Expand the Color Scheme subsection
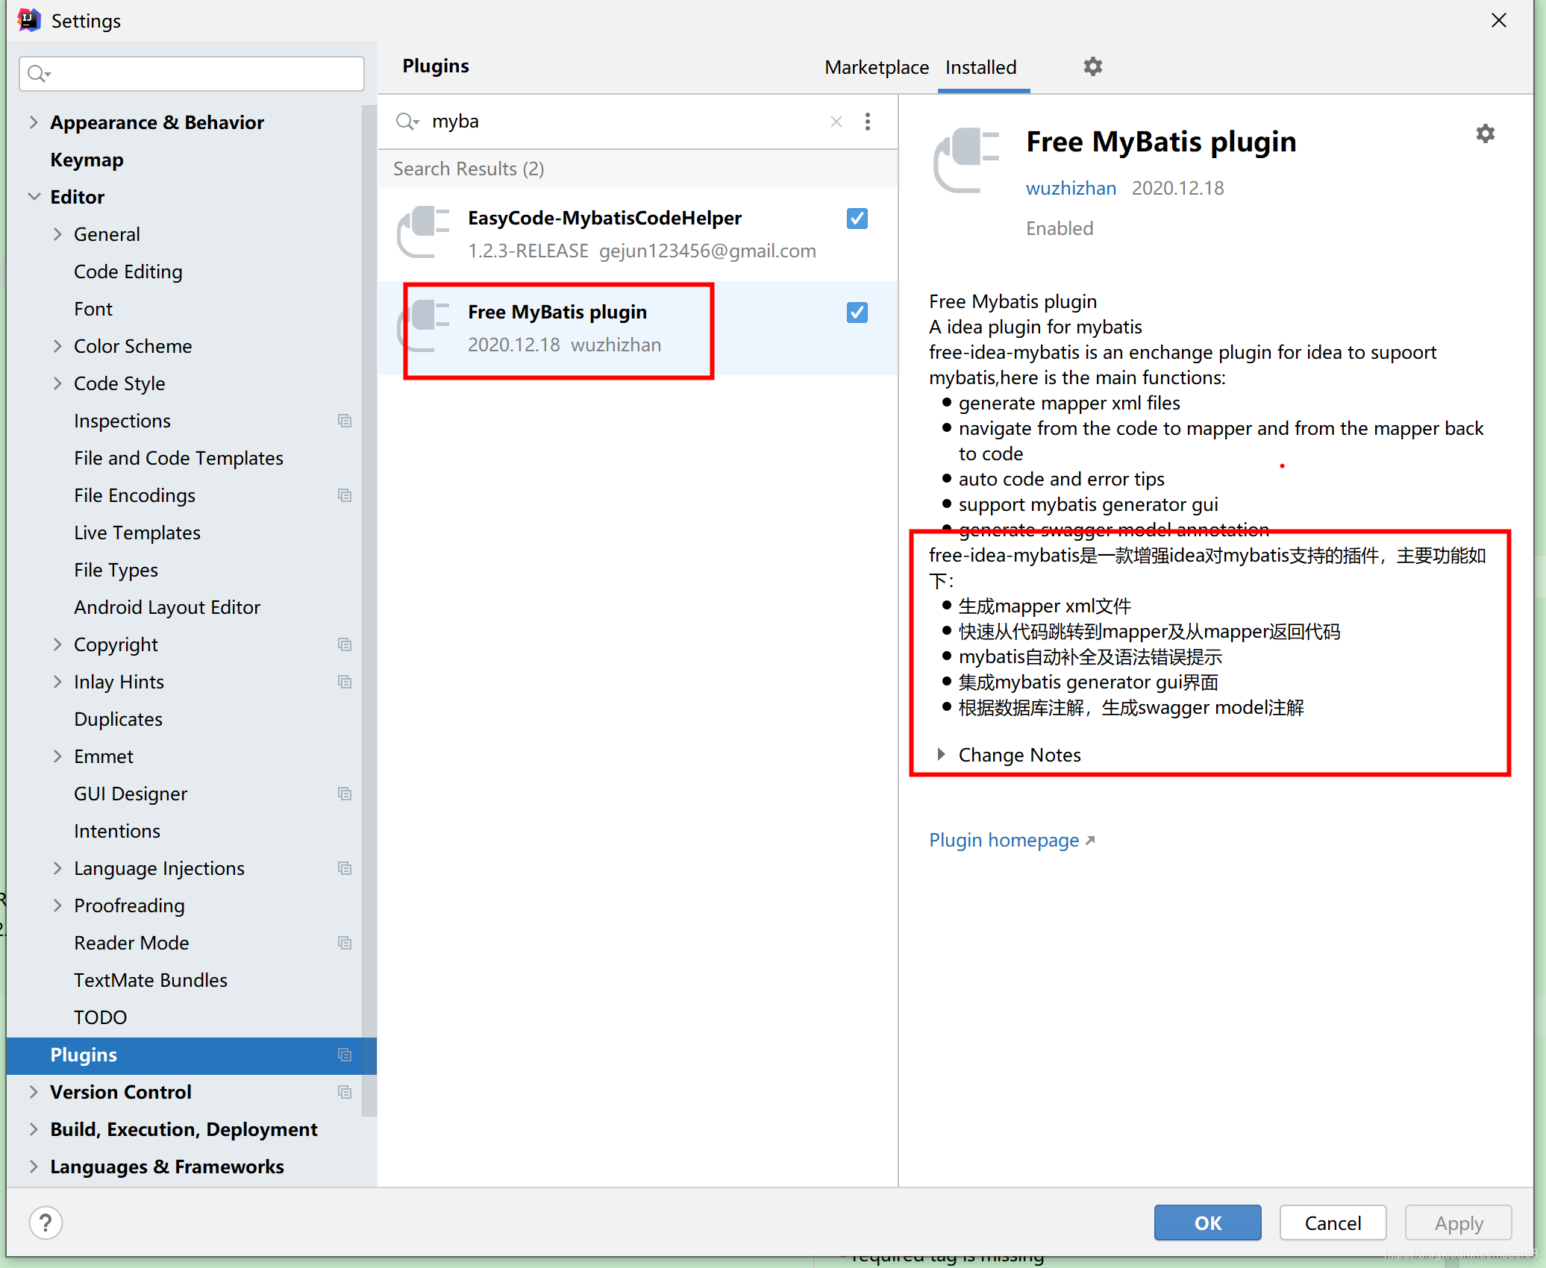This screenshot has height=1268, width=1546. point(57,346)
